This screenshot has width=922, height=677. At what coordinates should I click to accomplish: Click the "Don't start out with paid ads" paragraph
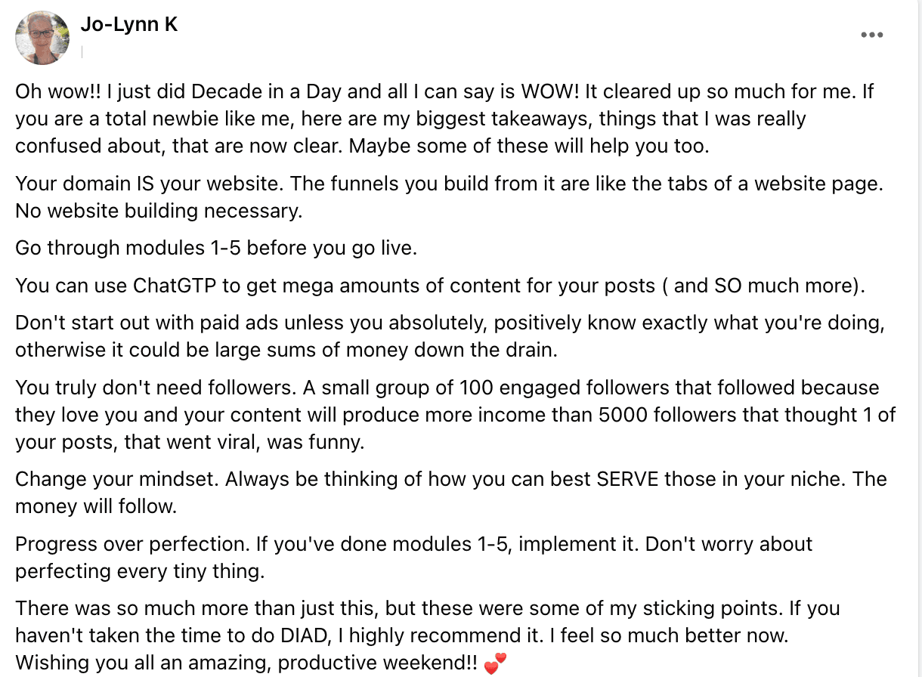(x=450, y=337)
